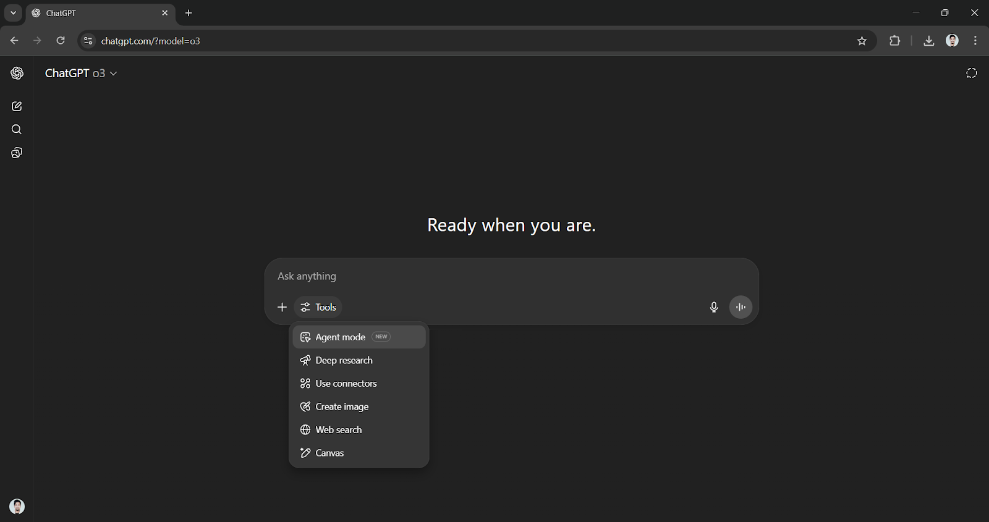The image size is (989, 522).
Task: Go back in browser history
Action: tap(14, 41)
